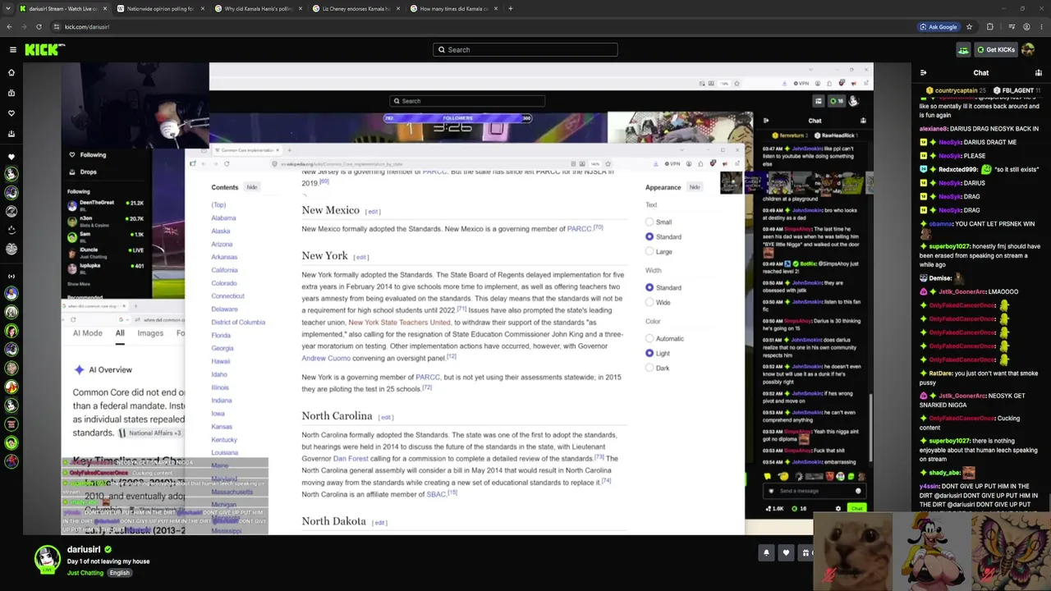Open the embedded chat settings gear
Image resolution: width=1051 pixels, height=591 pixels.
[838, 509]
